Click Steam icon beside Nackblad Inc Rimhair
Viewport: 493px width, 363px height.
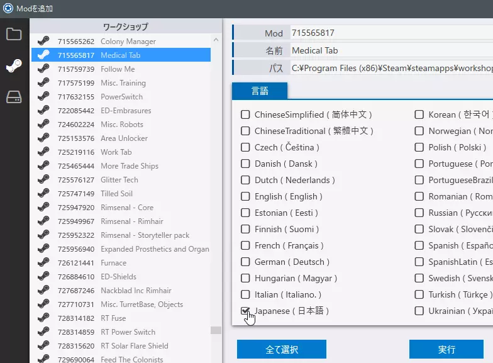click(x=43, y=291)
